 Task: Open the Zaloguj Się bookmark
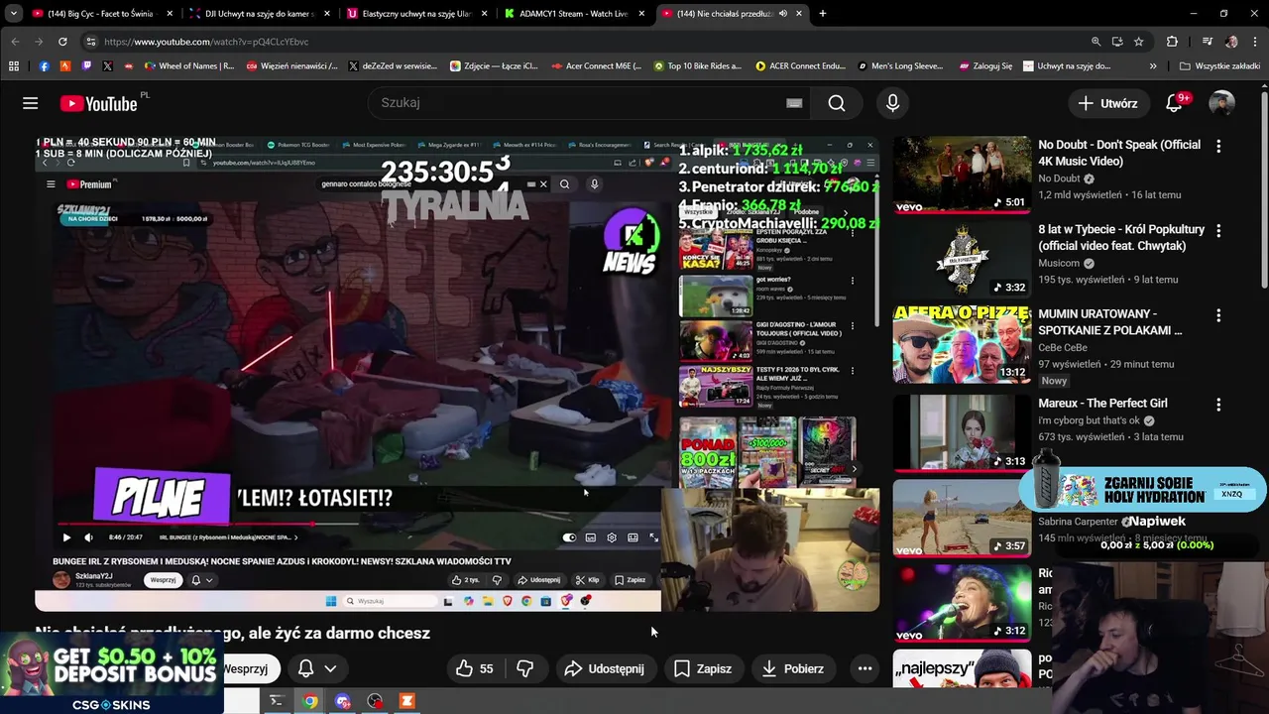pyautogui.click(x=985, y=66)
